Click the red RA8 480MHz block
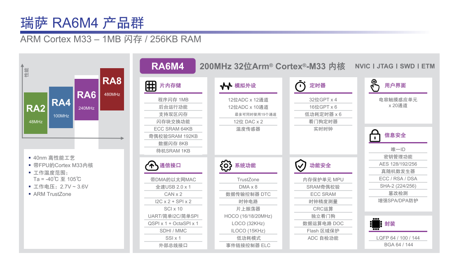The width and height of the screenshot is (459, 269). click(x=112, y=89)
